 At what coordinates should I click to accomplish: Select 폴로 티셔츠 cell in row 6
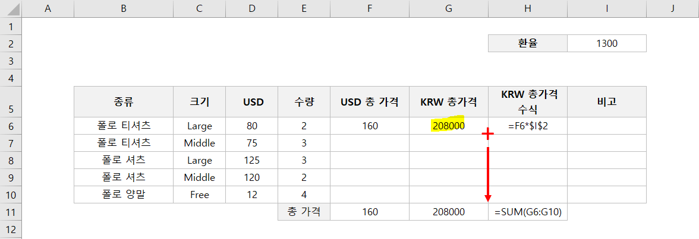pyautogui.click(x=124, y=126)
